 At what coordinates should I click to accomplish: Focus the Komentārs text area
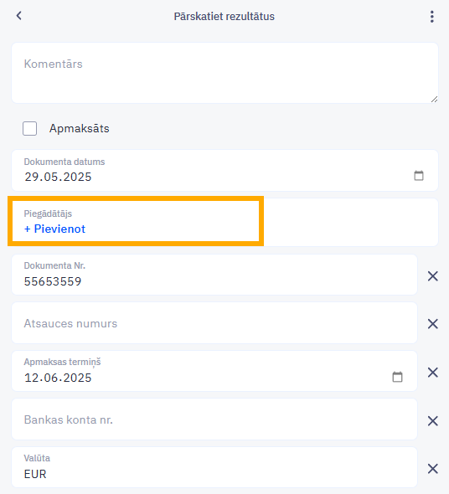224,73
